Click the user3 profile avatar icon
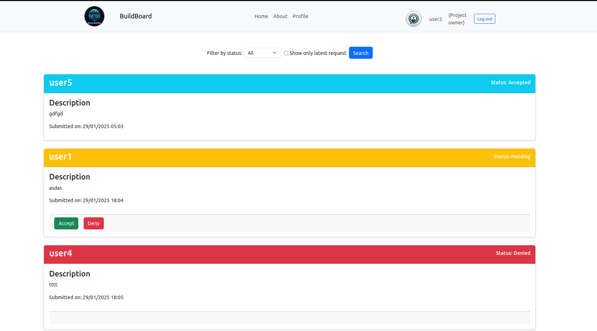 pos(413,19)
